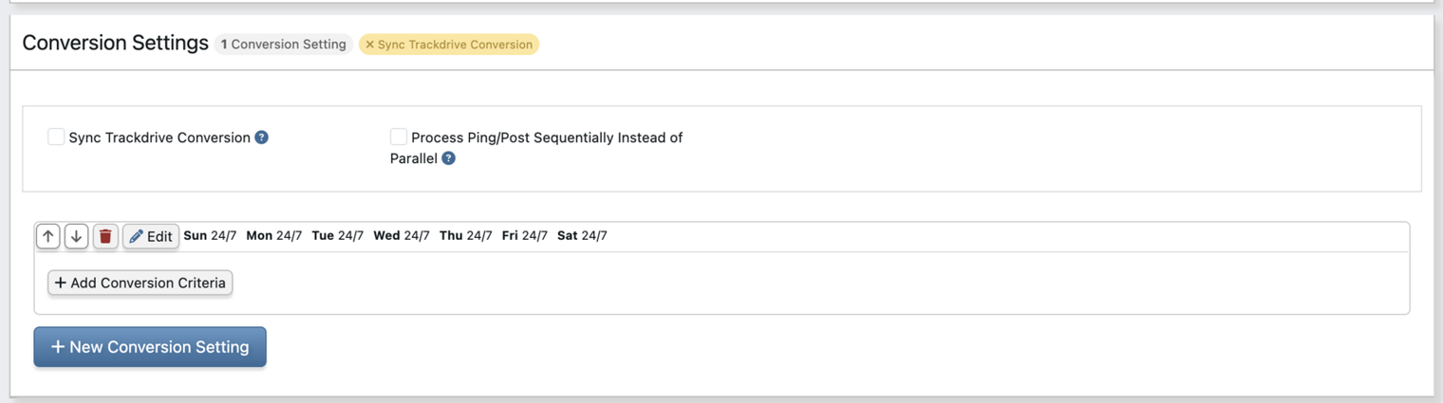
Task: Click the pencil Edit button
Action: pyautogui.click(x=151, y=236)
